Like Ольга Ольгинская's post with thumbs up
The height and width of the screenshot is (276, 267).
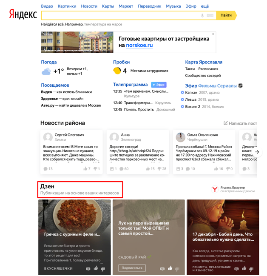coord(216,169)
